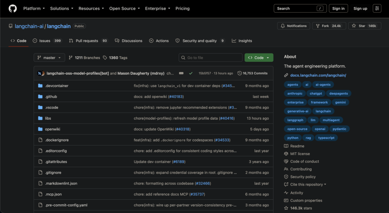The image size is (389, 213).
Task: Open the Pull requests tab
Action: (88, 41)
